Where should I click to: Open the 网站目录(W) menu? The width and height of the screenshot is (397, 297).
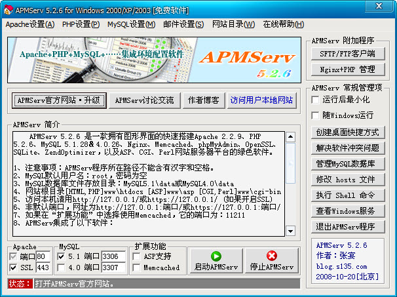click(x=233, y=24)
